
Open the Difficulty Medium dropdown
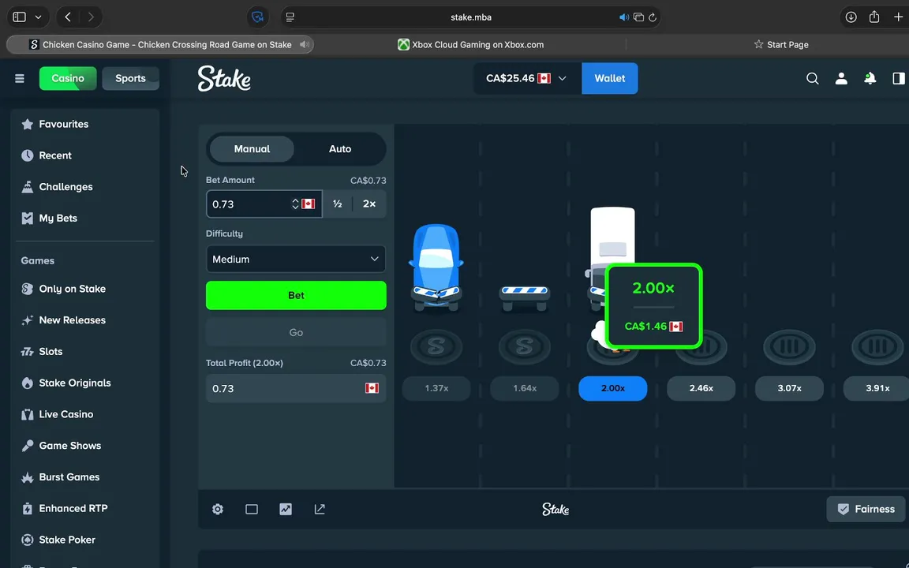[x=296, y=259]
